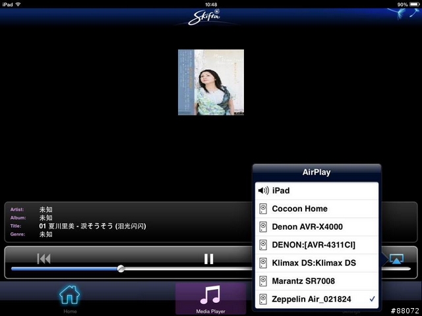The image size is (422, 316).
Task: Click the Cocoon Home speaker icon
Action: (263, 209)
